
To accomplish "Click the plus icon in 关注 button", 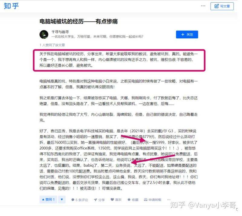I will 183,34.
